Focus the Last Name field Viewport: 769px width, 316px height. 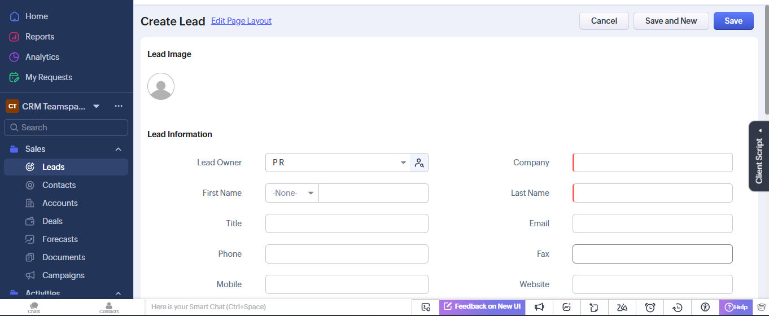click(x=653, y=193)
